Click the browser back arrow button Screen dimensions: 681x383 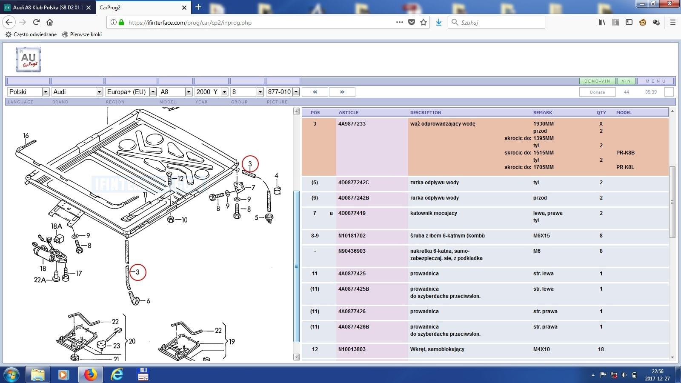tap(9, 22)
